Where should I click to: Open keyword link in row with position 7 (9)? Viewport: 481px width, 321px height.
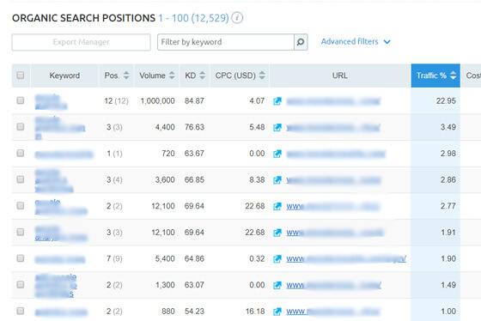click(x=60, y=260)
